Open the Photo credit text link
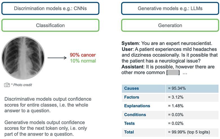The height and width of the screenshot is (139, 220). pos(23,85)
